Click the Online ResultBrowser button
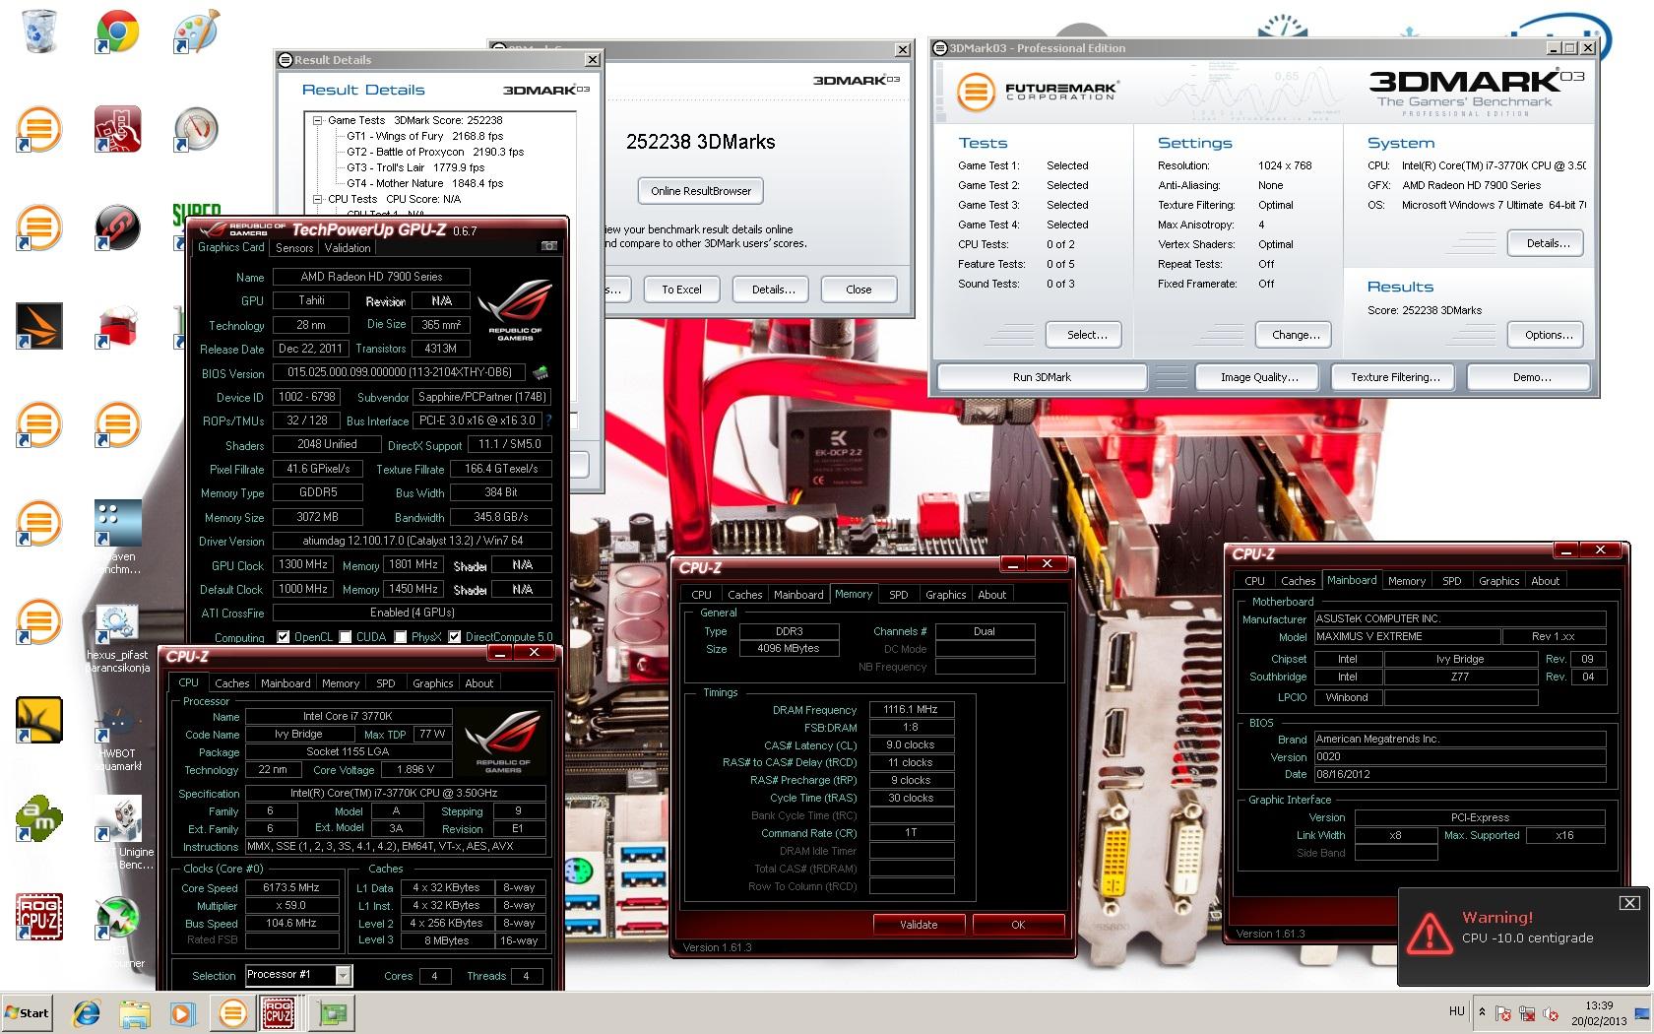1654x1034 pixels. 701,191
